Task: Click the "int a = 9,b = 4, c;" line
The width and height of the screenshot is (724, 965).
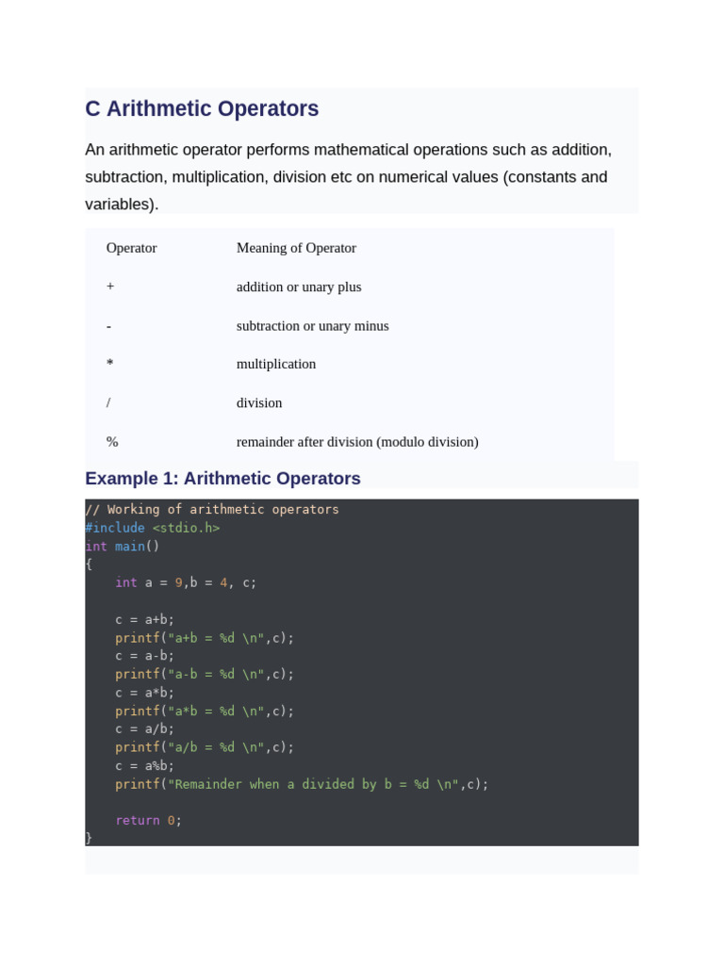Action: pos(186,583)
